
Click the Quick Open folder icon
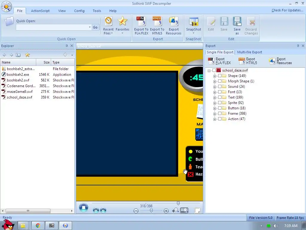pyautogui.click(x=9, y=22)
